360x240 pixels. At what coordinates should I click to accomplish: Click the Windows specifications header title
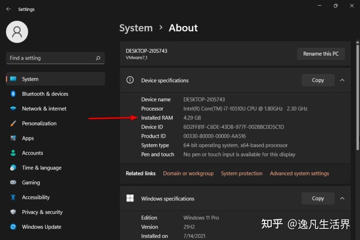tap(168, 199)
